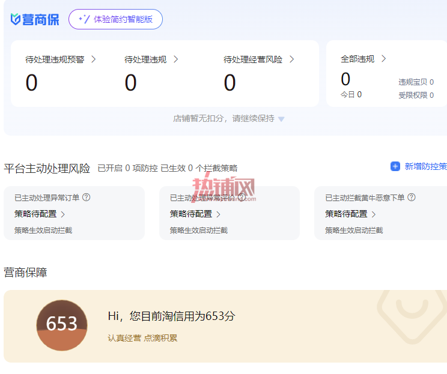Open 待处理经营风险 chevron arrow
This screenshot has height=374, width=447.
click(291, 59)
